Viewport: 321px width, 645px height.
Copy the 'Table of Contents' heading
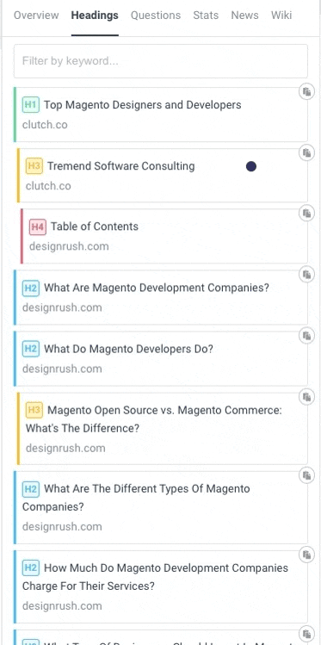(x=306, y=213)
